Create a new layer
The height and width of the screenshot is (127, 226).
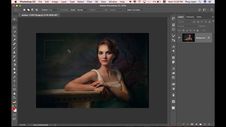205,124
